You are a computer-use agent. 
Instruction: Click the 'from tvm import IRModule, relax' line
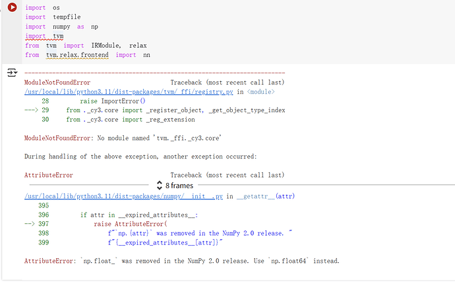(86, 46)
